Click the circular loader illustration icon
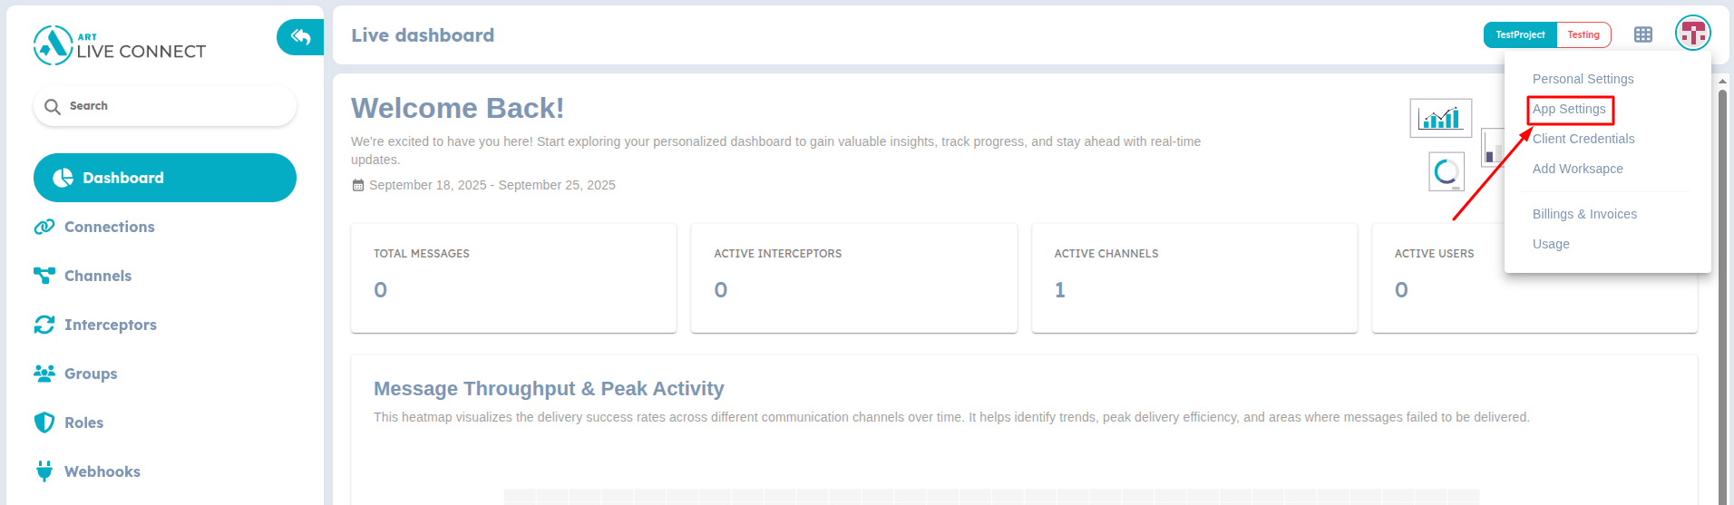The width and height of the screenshot is (1734, 505). pos(1447,171)
